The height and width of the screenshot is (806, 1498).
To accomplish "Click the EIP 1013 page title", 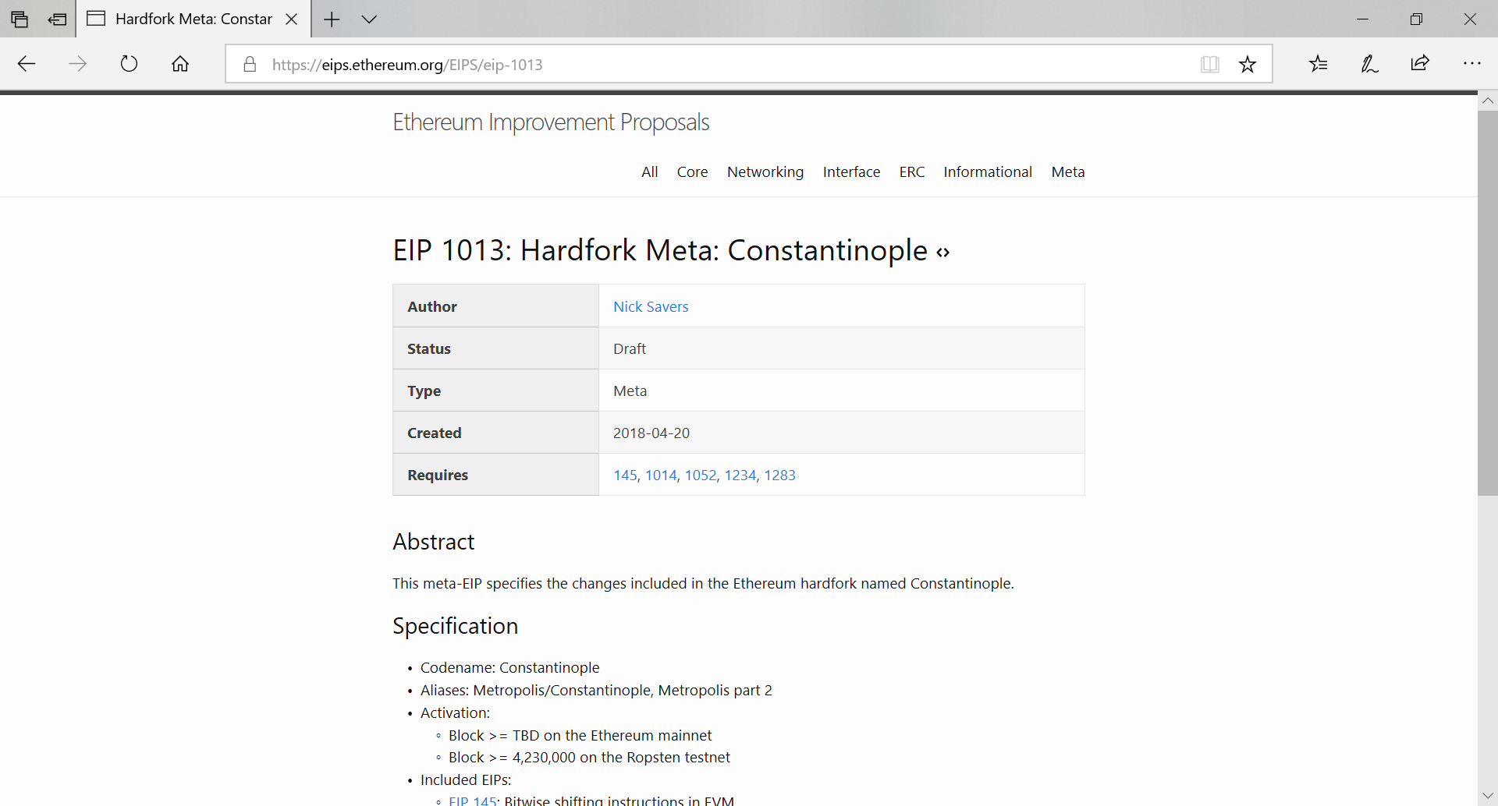I will [660, 251].
